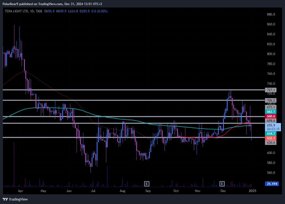Image resolution: width=285 pixels, height=204 pixels.
Task: Click the 880.0 price scale value
Action: (x=271, y=14)
